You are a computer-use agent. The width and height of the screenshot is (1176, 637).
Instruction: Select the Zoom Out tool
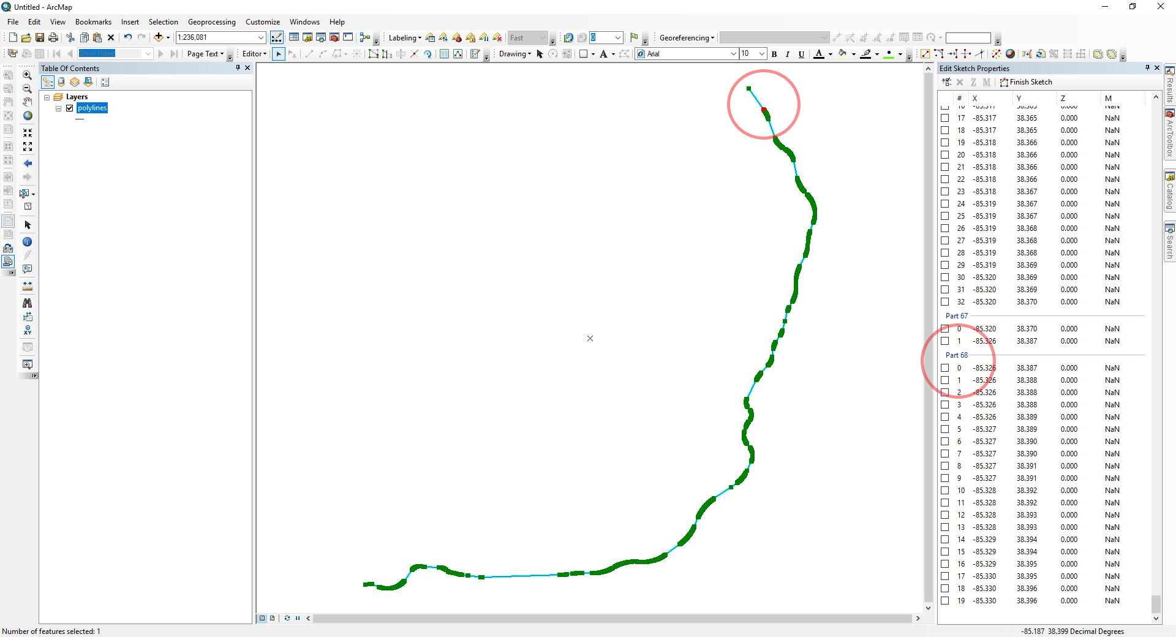(28, 88)
